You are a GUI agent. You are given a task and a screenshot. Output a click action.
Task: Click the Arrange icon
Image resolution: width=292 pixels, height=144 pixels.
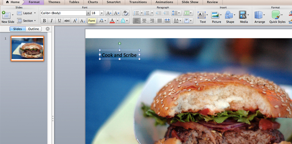click(x=258, y=15)
